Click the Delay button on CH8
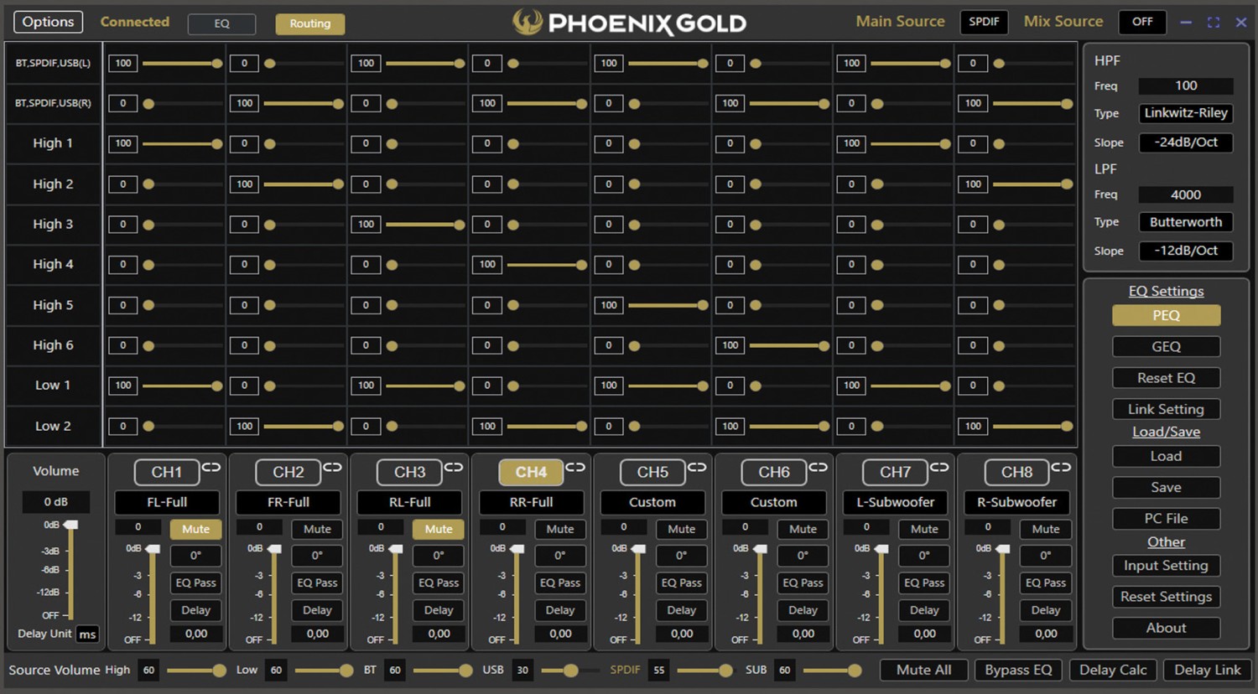Screen dimensions: 1258x694 click(1045, 610)
